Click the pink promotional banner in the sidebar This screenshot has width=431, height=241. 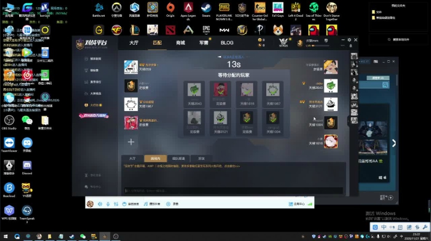coord(94,116)
